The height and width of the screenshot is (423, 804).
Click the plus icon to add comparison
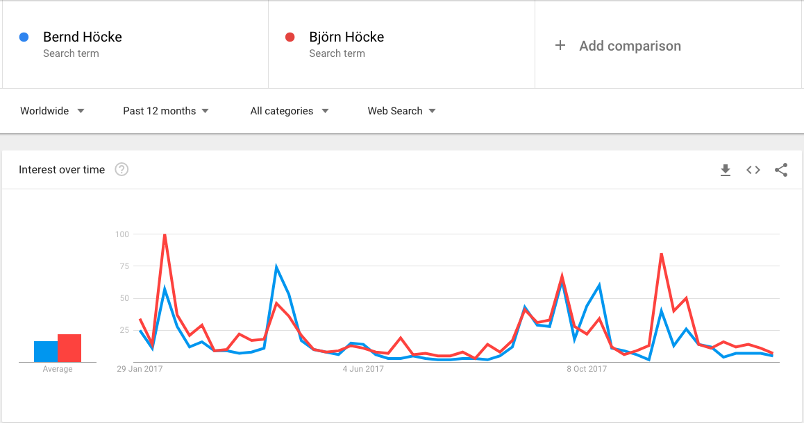[560, 46]
